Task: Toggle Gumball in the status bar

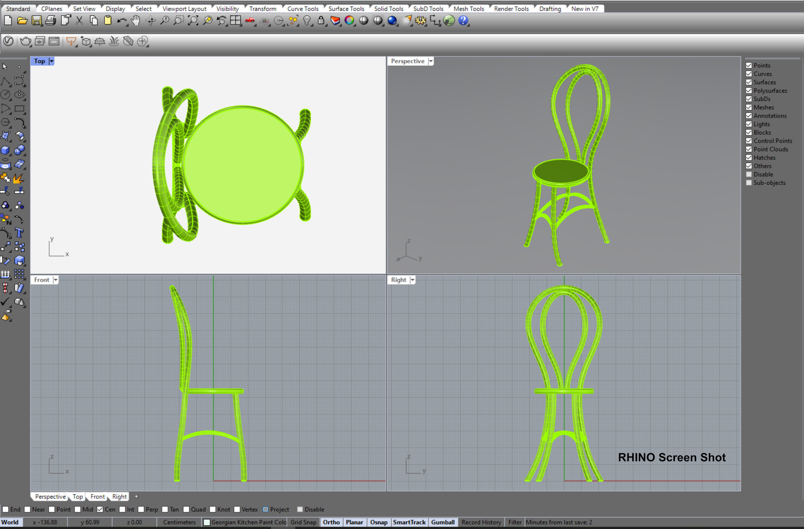Action: tap(443, 522)
